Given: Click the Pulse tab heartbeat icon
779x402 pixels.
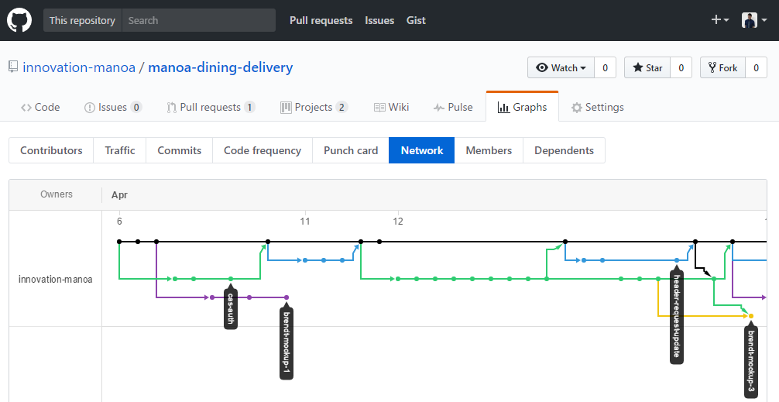Looking at the screenshot, I should [x=439, y=108].
